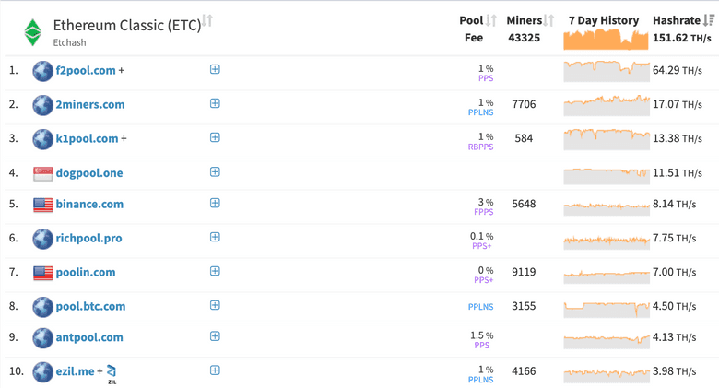Click the US flag beside poolin.com
The width and height of the screenshot is (719, 388).
point(42,273)
